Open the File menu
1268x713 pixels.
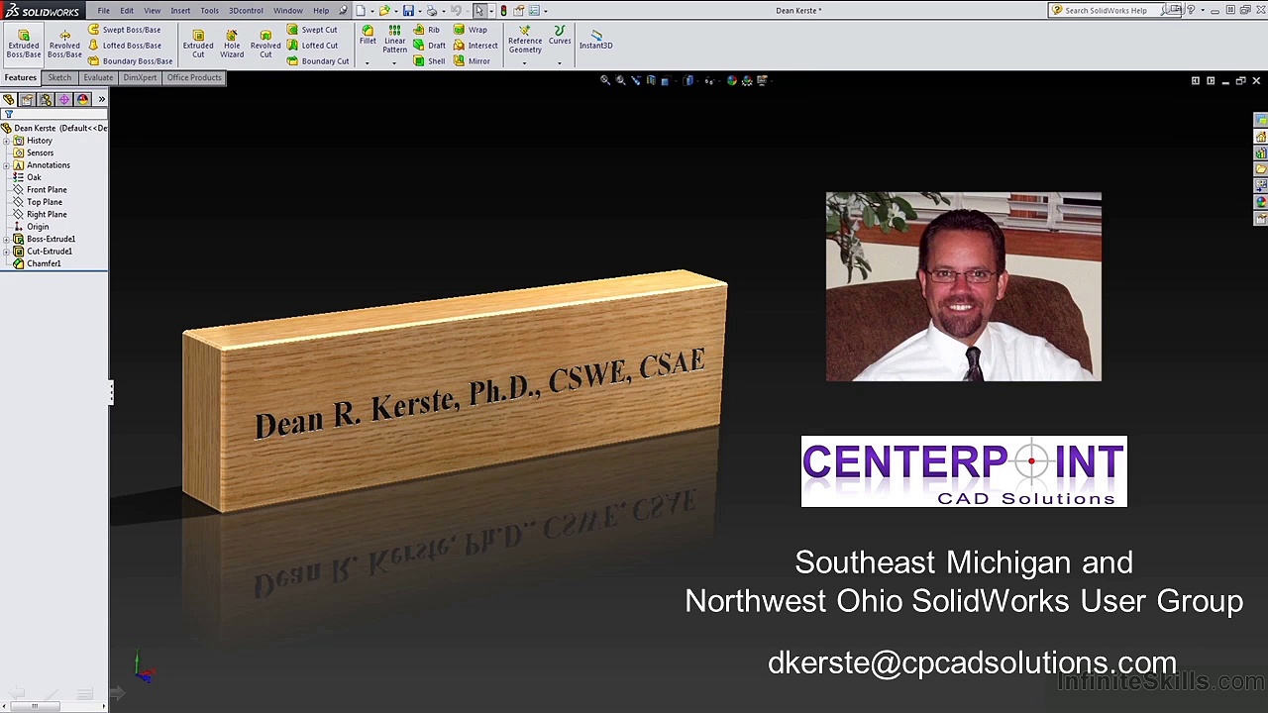coord(103,10)
